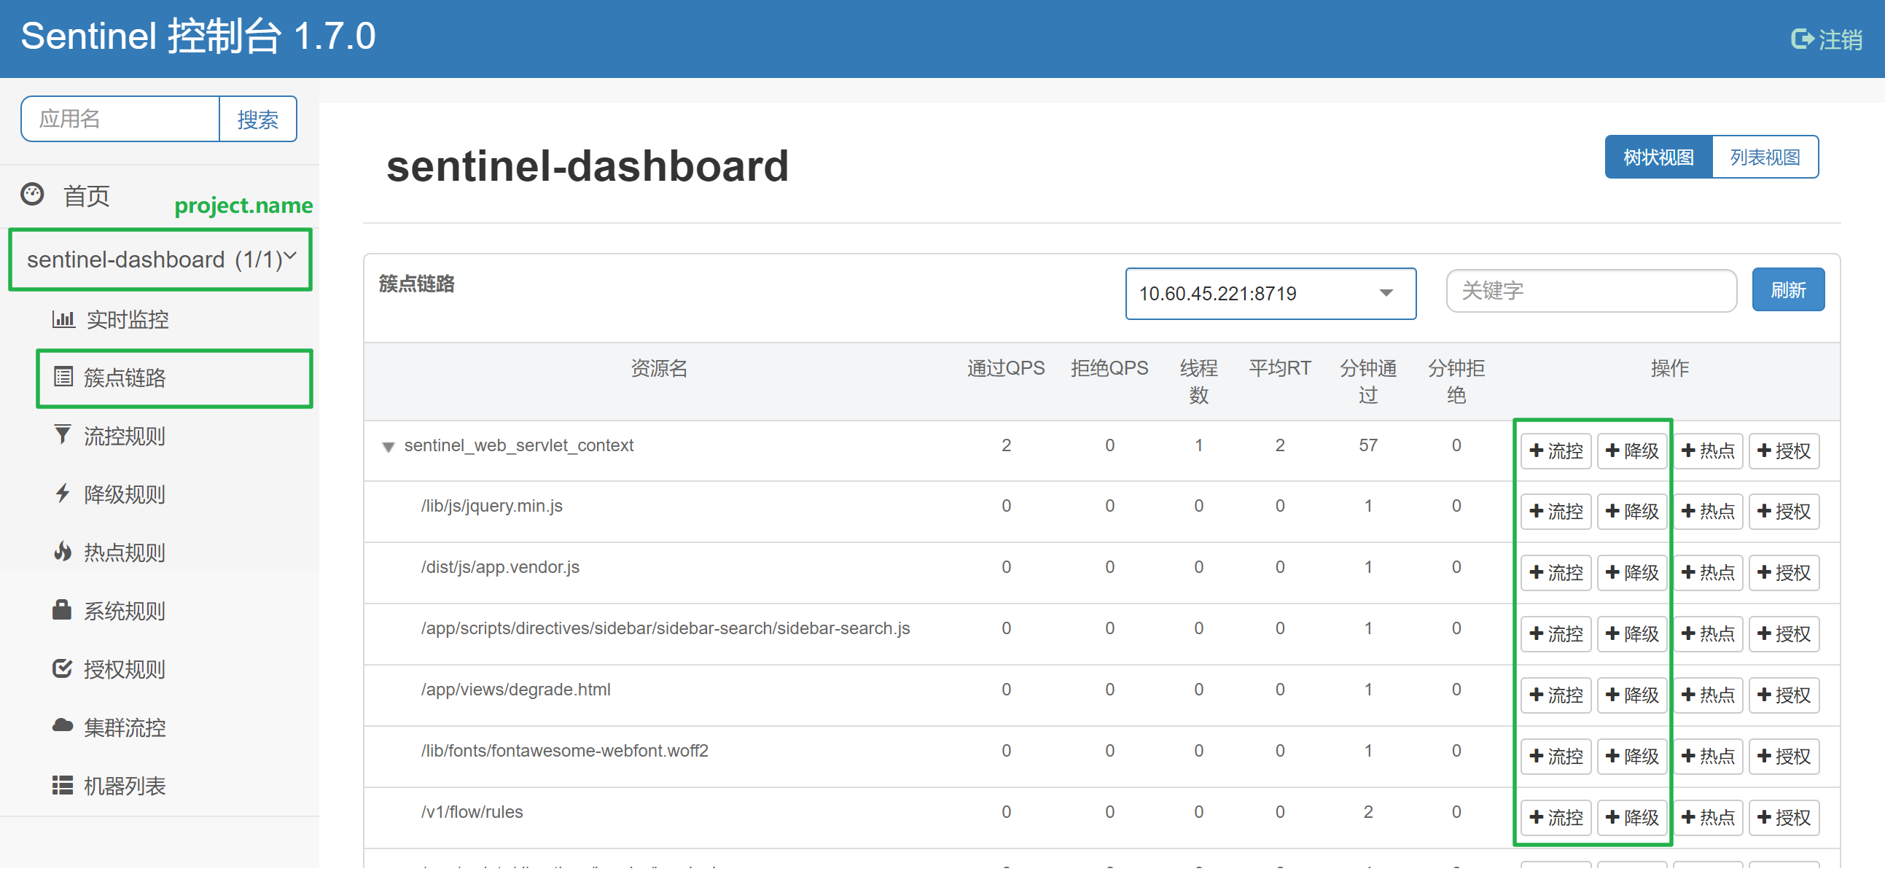Image resolution: width=1885 pixels, height=882 pixels.
Task: Click the lightning bolt icon for 降级规则
Action: 63,494
